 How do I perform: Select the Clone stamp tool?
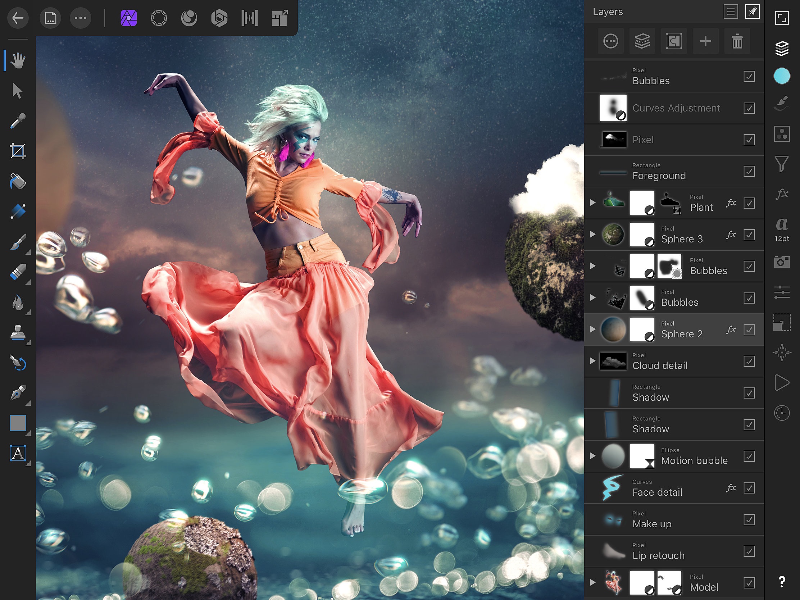coord(18,333)
